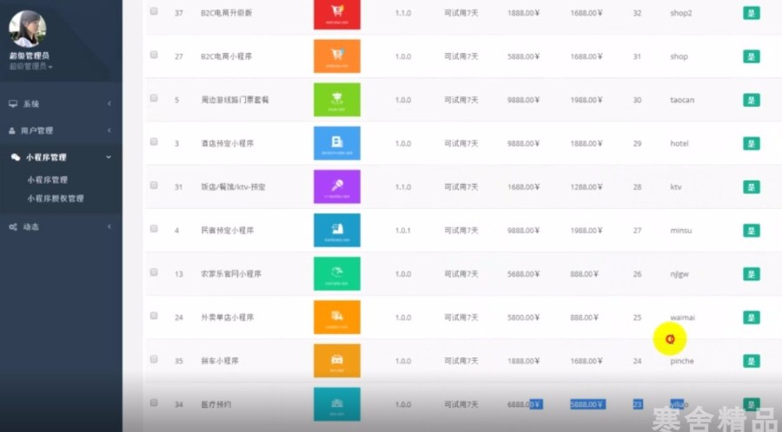Click the administrator avatar picture

(x=28, y=29)
